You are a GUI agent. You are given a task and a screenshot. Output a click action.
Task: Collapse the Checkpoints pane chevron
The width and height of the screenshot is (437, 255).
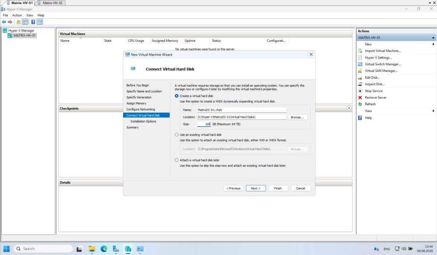pos(349,108)
